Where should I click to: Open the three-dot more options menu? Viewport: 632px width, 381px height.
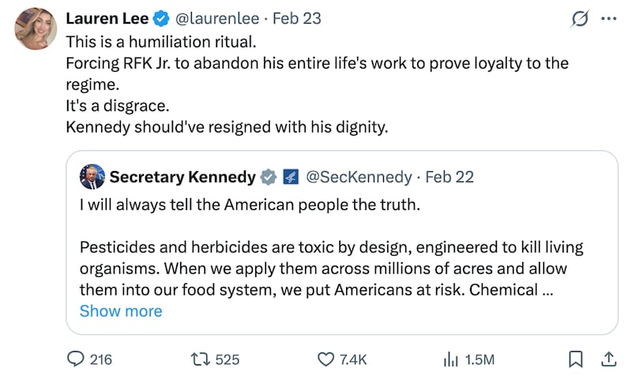(x=608, y=18)
